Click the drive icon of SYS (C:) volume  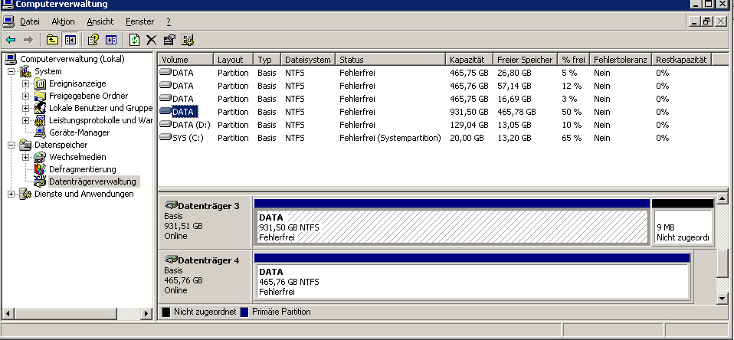pos(165,138)
